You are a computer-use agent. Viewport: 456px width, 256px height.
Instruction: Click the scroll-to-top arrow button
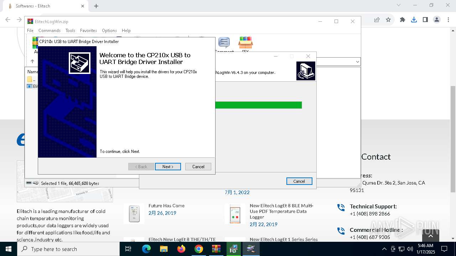[x=430, y=235]
